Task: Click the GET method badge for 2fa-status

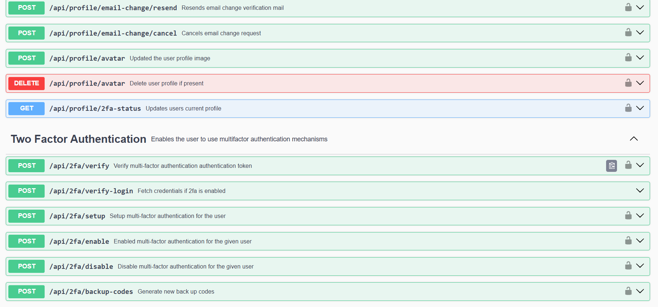Action: (x=26, y=108)
